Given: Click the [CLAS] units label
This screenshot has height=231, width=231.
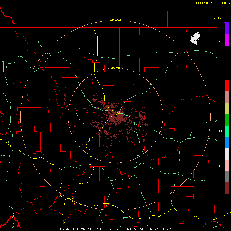Looking at the screenshot, I should click(x=217, y=18).
